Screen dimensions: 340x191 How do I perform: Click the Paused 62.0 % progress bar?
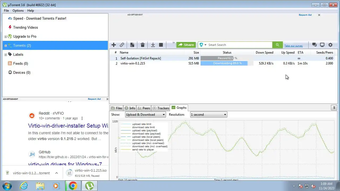pyautogui.click(x=227, y=58)
